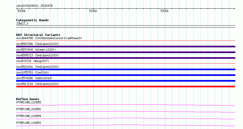This screenshot has height=129, width=243.
Task: Click the thin red line under nsv833724
Action: 126,63
